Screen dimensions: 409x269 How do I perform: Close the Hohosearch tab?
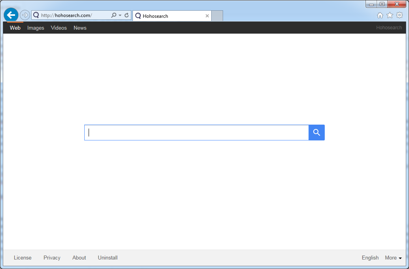(x=207, y=16)
